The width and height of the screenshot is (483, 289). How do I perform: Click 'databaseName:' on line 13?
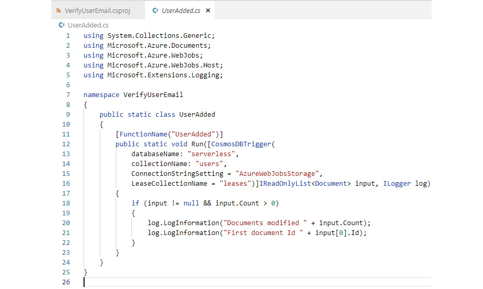pos(157,154)
